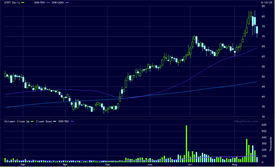Click the tallest green volume bar near 600
This screenshot has height=167, width=275.
pyautogui.click(x=186, y=144)
